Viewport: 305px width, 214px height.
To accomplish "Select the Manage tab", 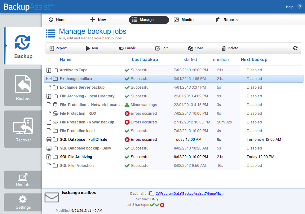I will click(149, 20).
